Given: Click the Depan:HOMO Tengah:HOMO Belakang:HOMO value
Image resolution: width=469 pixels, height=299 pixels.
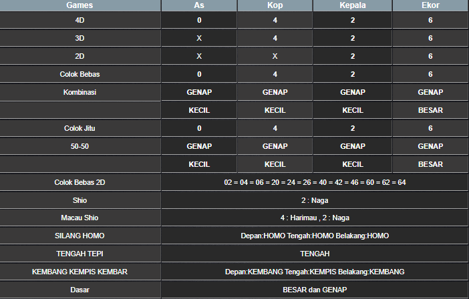Looking at the screenshot, I should [x=315, y=236].
